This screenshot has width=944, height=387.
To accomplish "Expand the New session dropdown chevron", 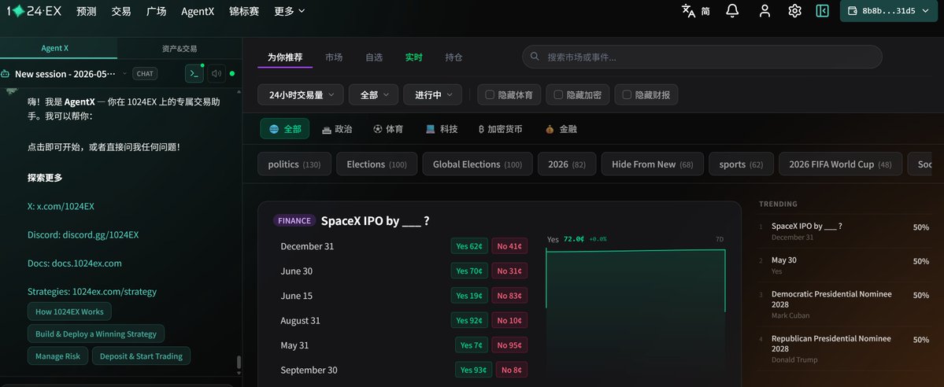I will tap(124, 73).
